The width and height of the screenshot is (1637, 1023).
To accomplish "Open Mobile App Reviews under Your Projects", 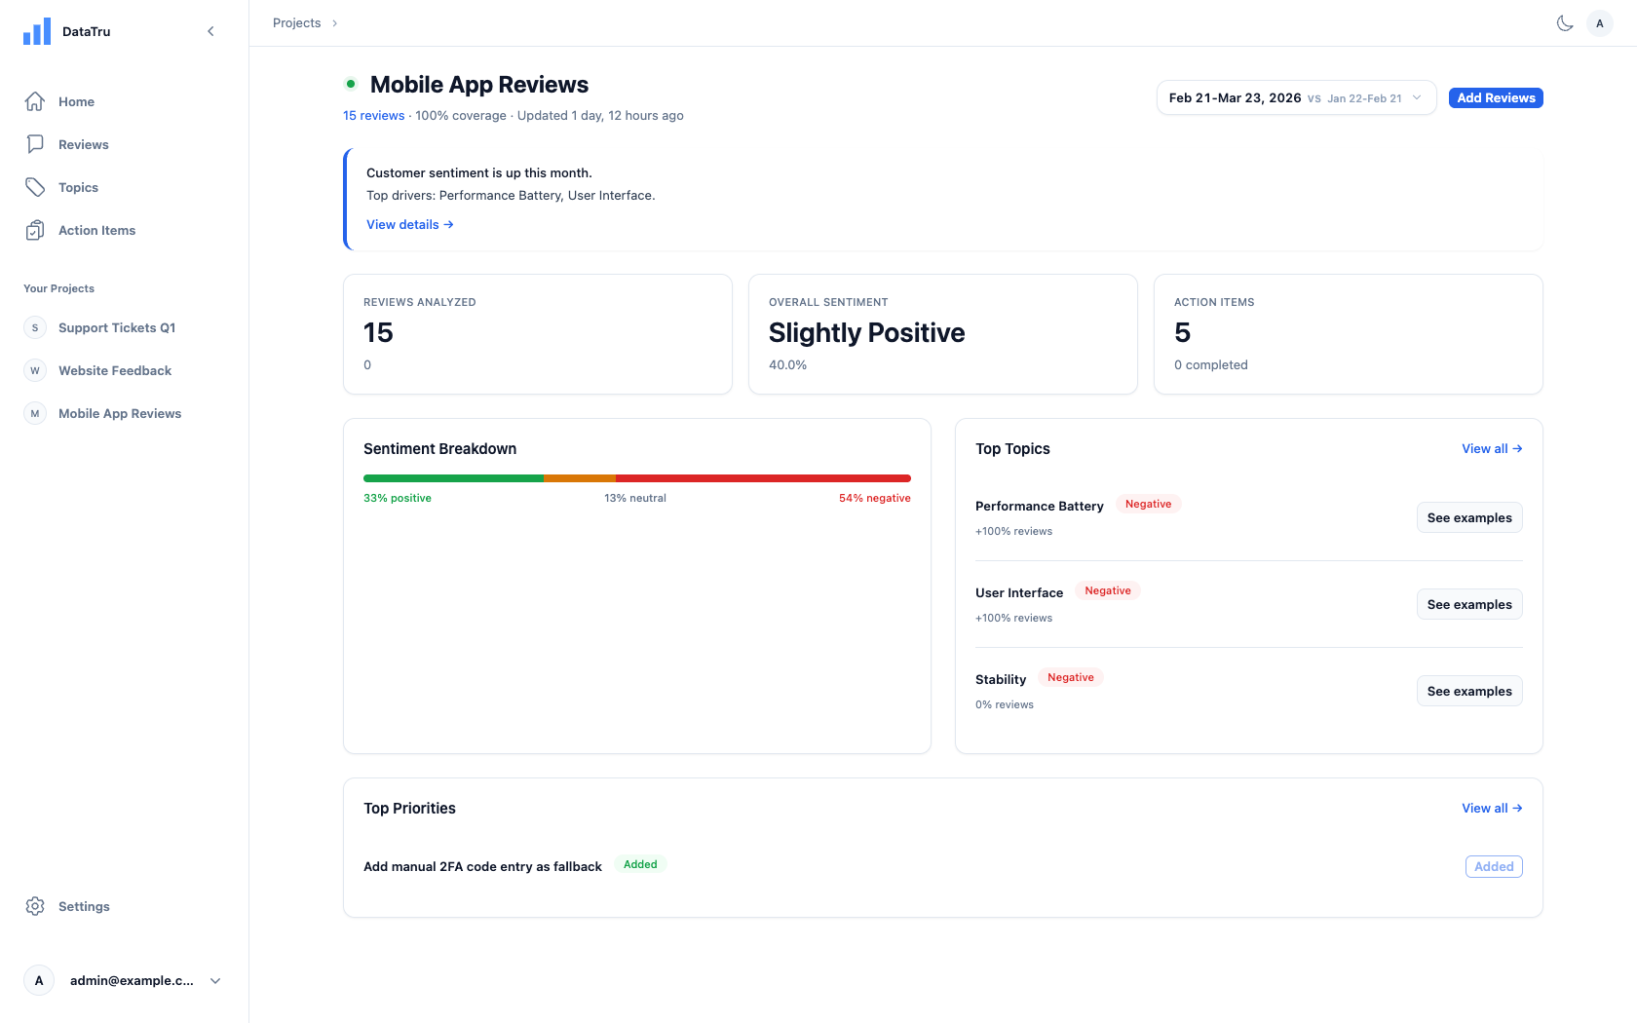I will coord(119,413).
